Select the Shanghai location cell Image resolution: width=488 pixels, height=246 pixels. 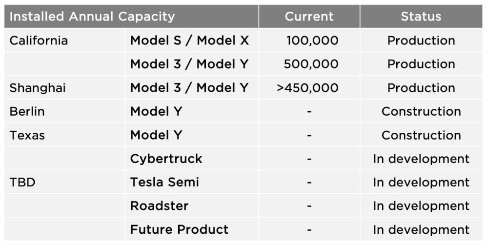[x=38, y=88]
